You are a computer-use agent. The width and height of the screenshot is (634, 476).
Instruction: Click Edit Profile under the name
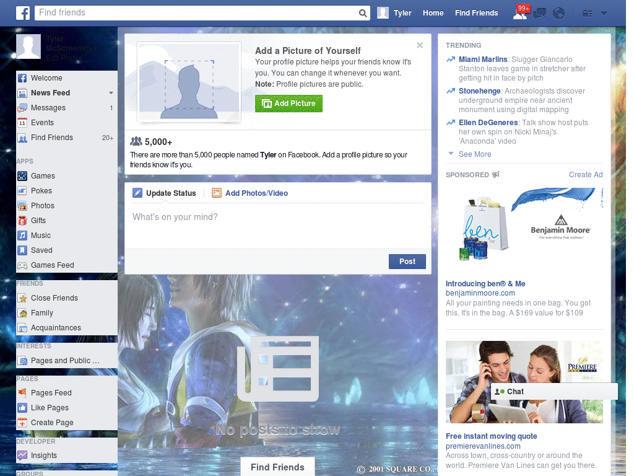[x=64, y=58]
